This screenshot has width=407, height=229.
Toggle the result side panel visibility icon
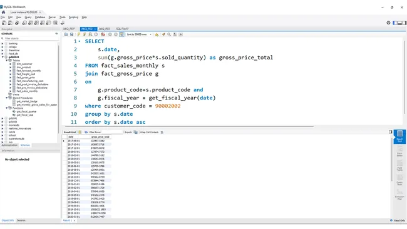(x=390, y=132)
